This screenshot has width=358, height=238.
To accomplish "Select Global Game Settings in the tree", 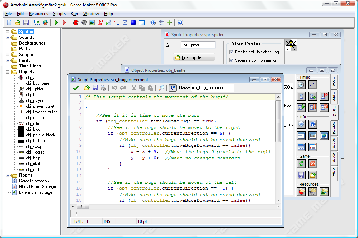I will click(37, 187).
